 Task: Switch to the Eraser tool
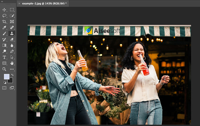click(12, 39)
